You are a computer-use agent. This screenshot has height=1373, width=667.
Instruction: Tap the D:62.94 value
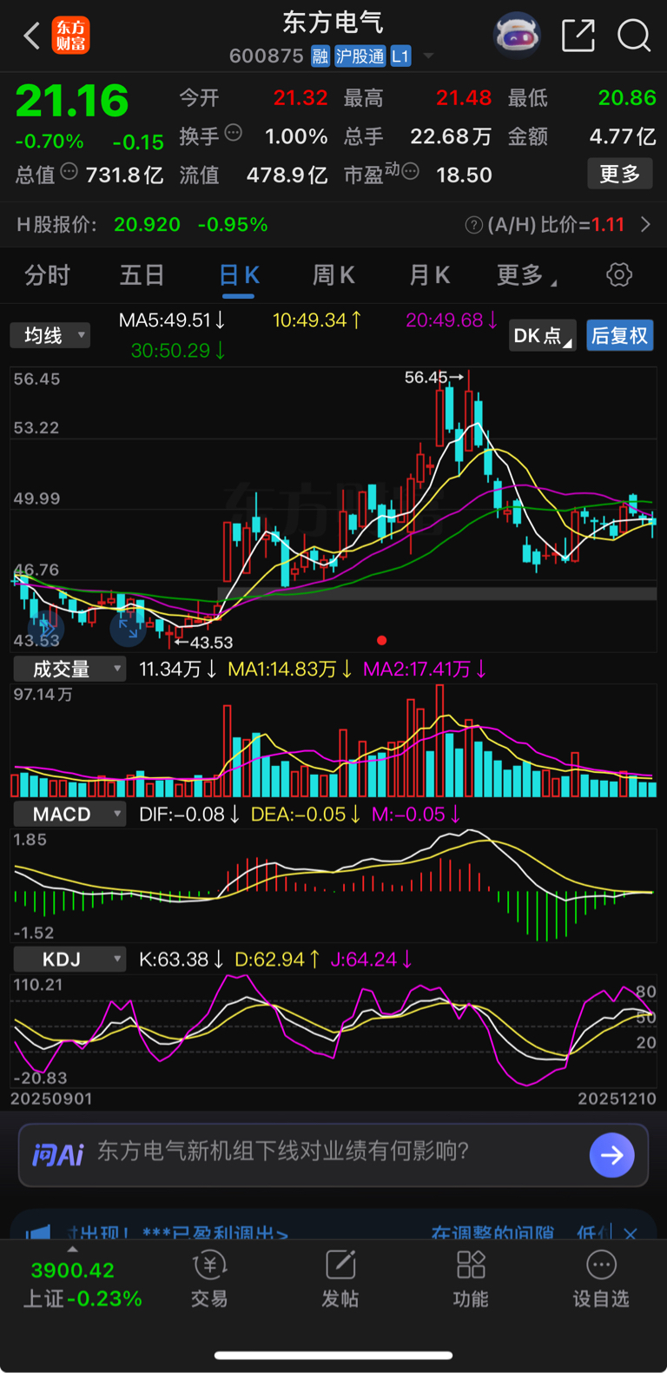[x=277, y=960]
